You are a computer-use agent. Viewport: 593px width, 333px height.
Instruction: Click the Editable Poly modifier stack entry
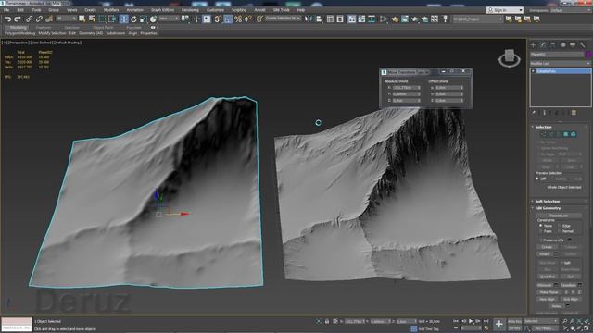coord(561,71)
